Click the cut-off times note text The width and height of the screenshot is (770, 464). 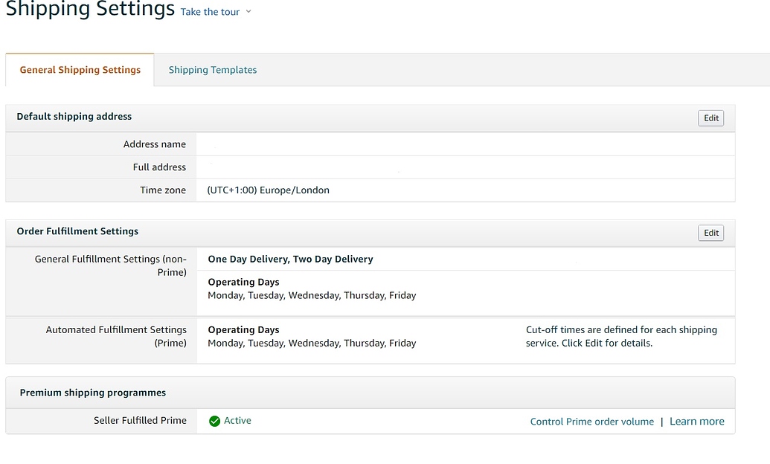point(621,336)
